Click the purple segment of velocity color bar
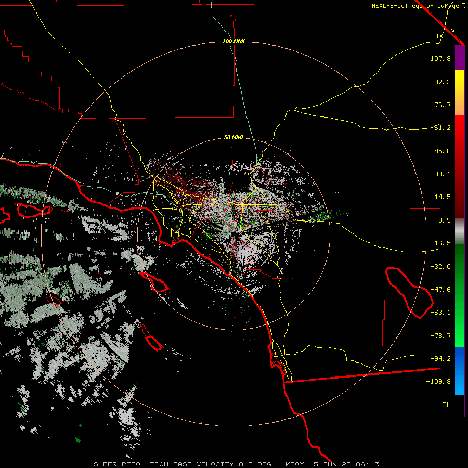The height and width of the screenshot is (468, 468). tap(459, 58)
